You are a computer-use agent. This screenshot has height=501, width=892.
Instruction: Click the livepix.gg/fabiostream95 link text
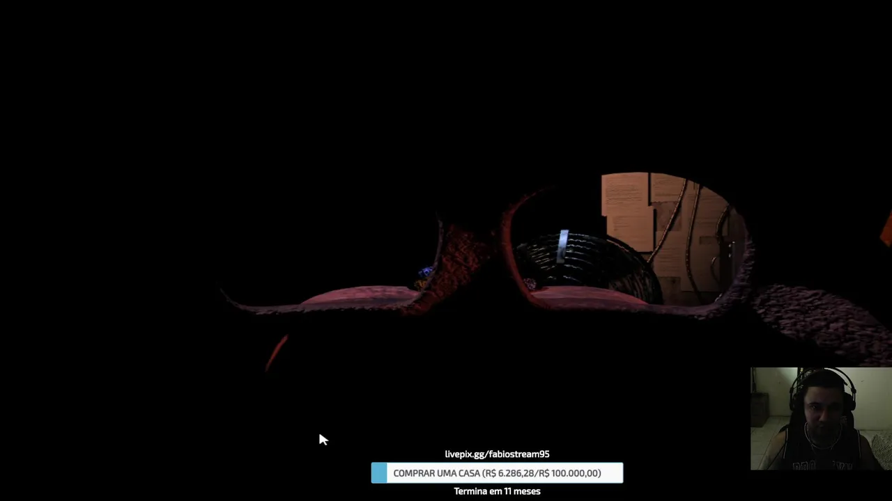pyautogui.click(x=497, y=454)
